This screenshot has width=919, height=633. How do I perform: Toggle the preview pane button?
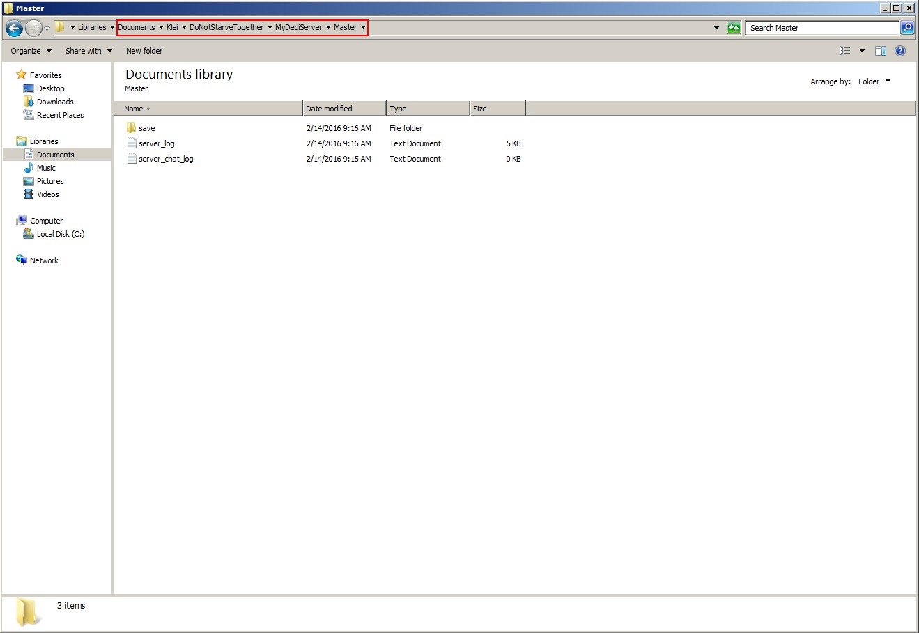(x=881, y=51)
